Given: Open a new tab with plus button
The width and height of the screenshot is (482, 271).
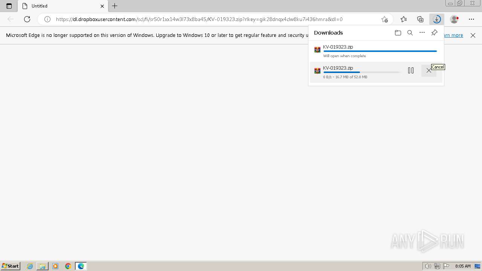Looking at the screenshot, I should coord(115,6).
